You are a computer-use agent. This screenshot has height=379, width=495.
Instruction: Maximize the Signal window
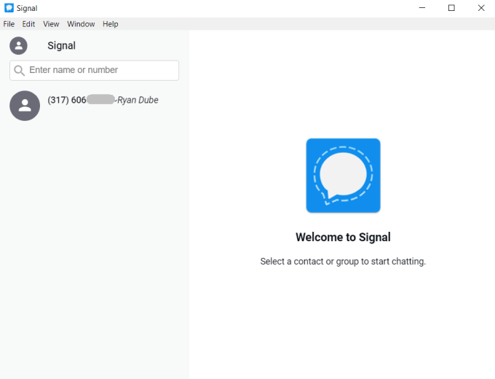pos(451,8)
